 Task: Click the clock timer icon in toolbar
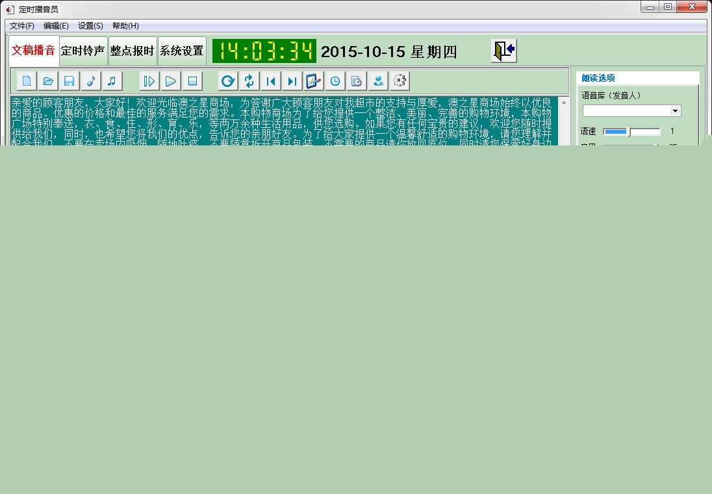[x=335, y=81]
